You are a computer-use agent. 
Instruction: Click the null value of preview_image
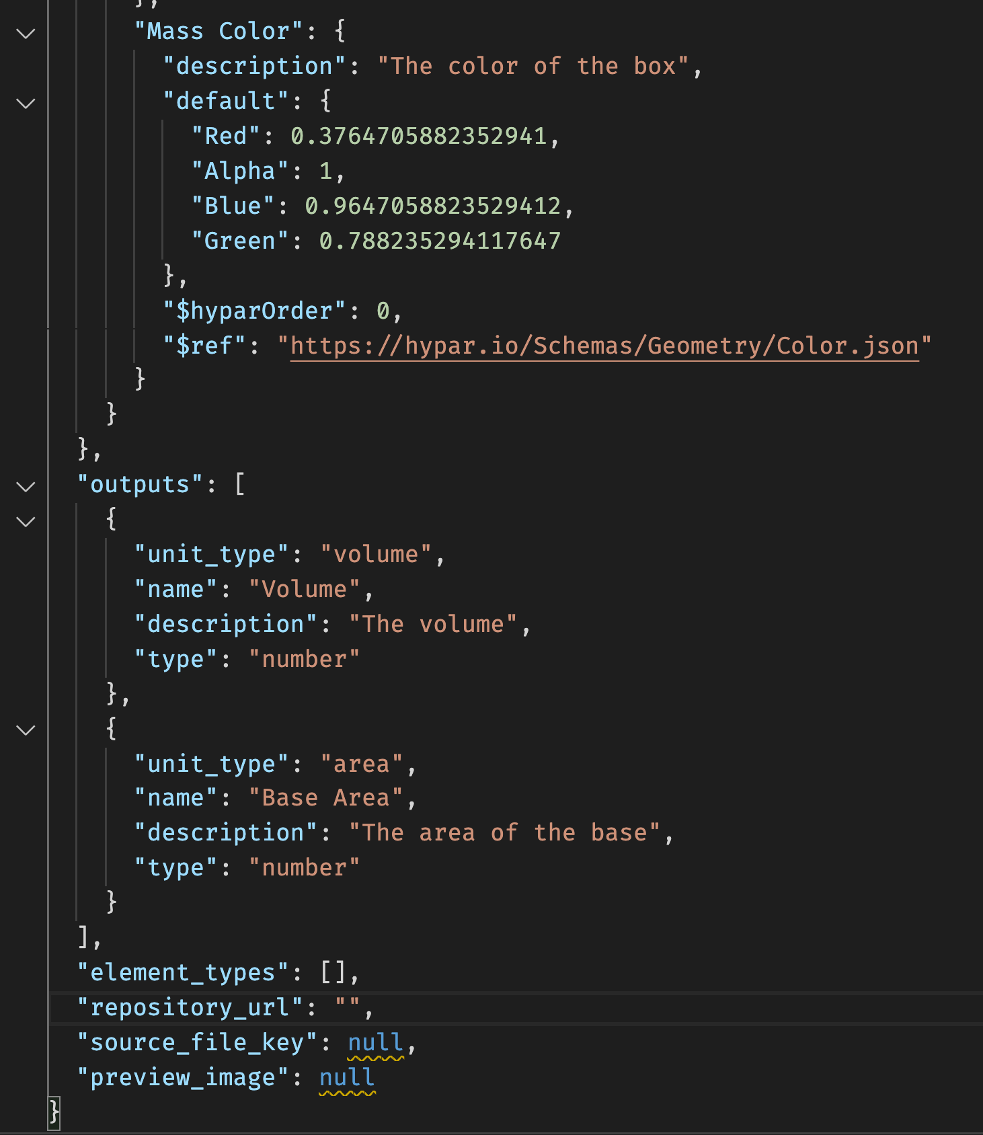(x=346, y=1077)
